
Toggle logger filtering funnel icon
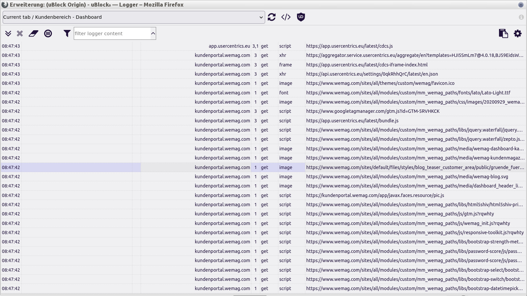[67, 34]
